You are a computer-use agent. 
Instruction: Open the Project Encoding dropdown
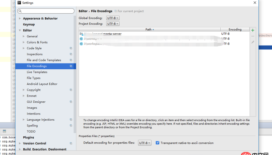pyautogui.click(x=113, y=24)
